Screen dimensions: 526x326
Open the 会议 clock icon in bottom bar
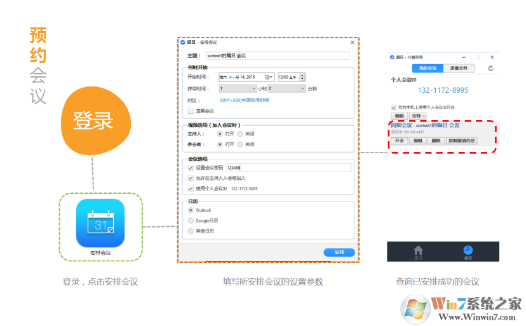[468, 252]
